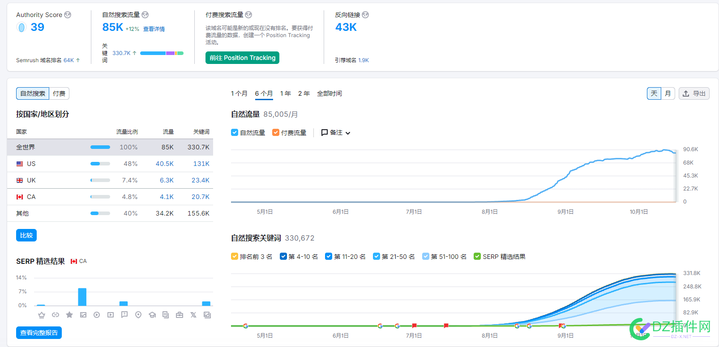Image resolution: width=719 pixels, height=347 pixels.
Task: Click info icon next to 反向链接
Action: coord(365,15)
